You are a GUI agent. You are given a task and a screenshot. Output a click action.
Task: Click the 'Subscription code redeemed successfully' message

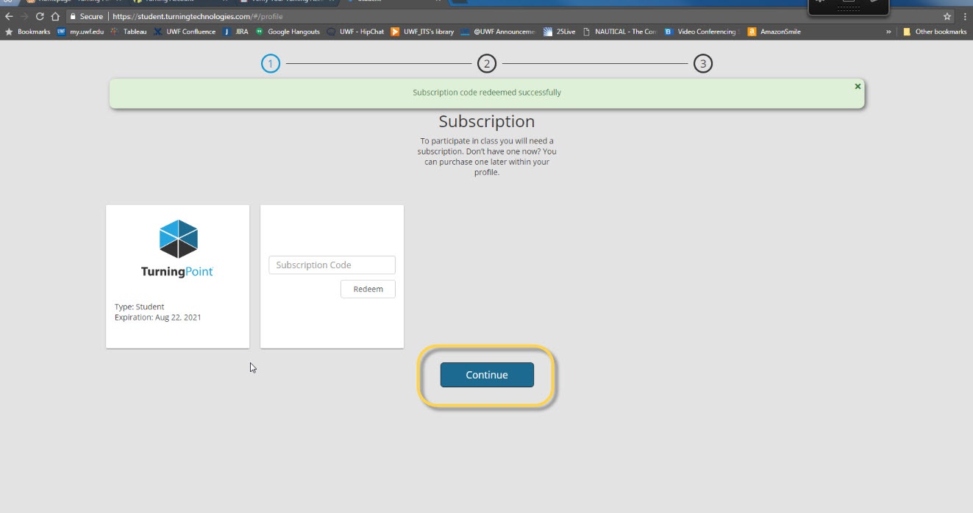tap(487, 93)
